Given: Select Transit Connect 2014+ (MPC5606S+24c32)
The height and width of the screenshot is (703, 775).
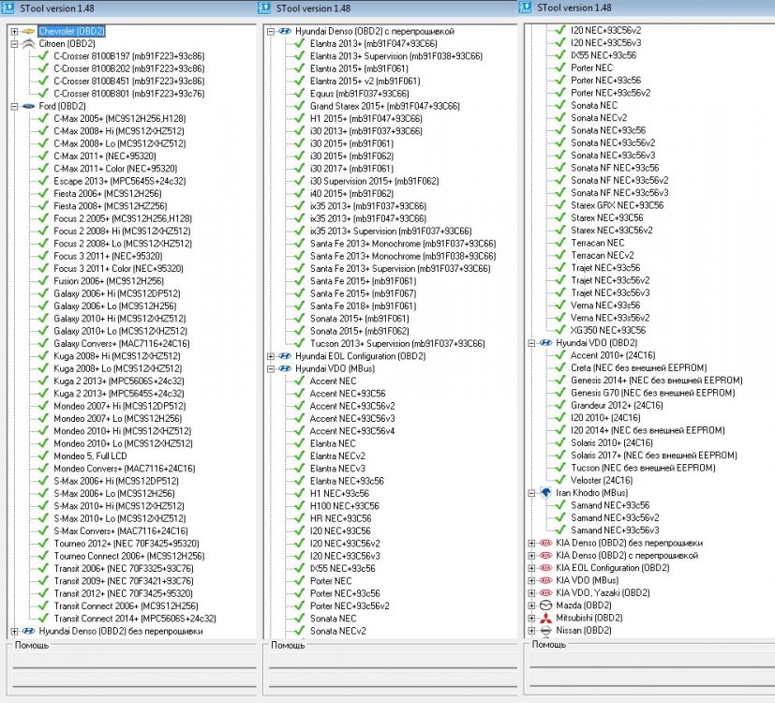Looking at the screenshot, I should pos(135,619).
